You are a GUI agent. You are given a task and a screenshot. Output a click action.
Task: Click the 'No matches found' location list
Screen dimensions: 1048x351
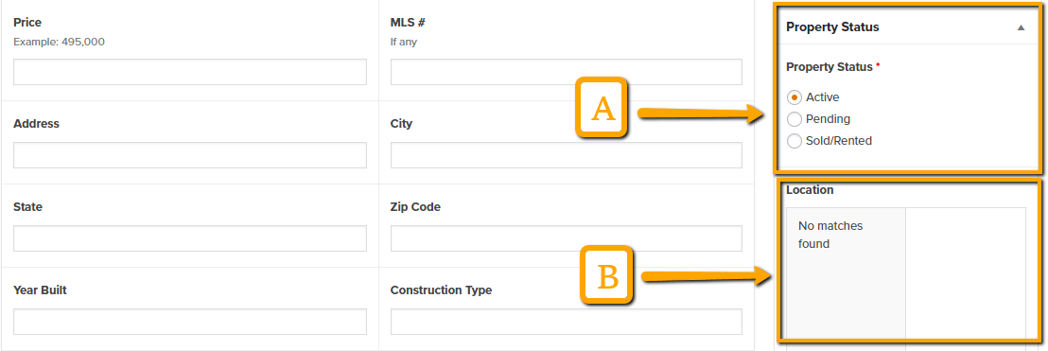coord(847,272)
